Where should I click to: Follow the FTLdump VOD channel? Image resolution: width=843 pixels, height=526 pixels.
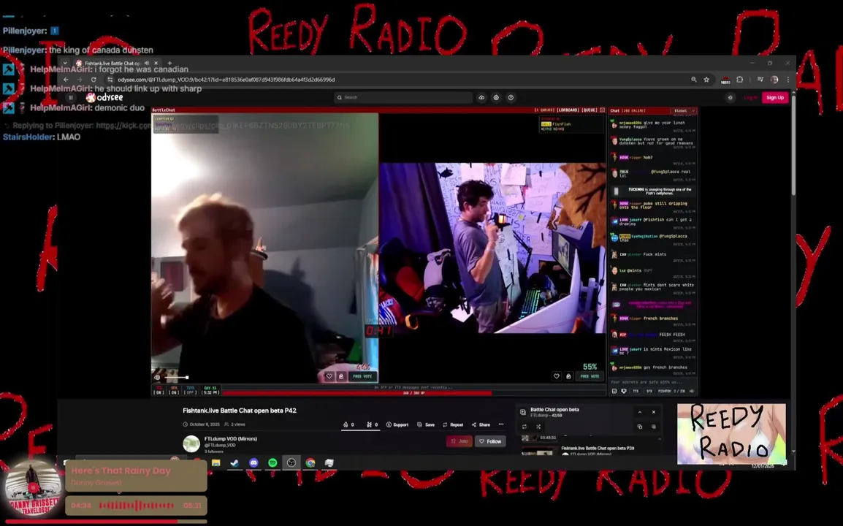point(490,441)
